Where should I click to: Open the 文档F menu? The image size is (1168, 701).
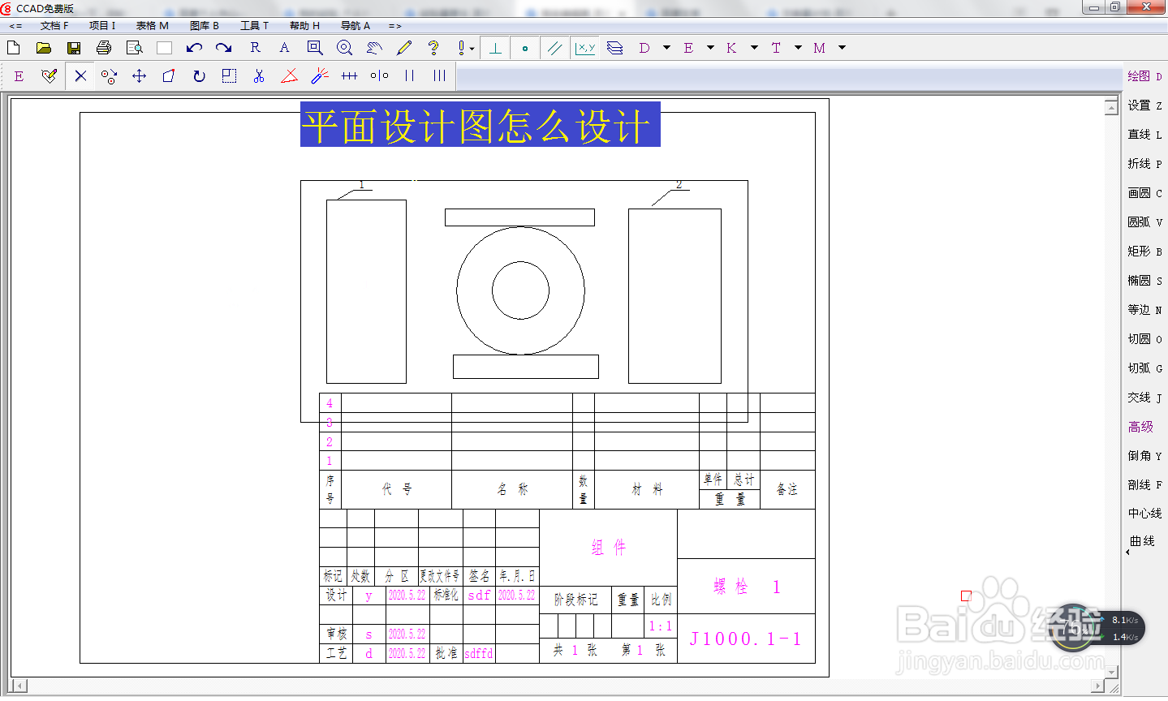point(53,25)
